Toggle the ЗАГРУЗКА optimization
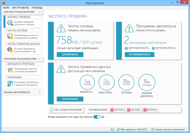The image size is (190, 133). [x=117, y=110]
